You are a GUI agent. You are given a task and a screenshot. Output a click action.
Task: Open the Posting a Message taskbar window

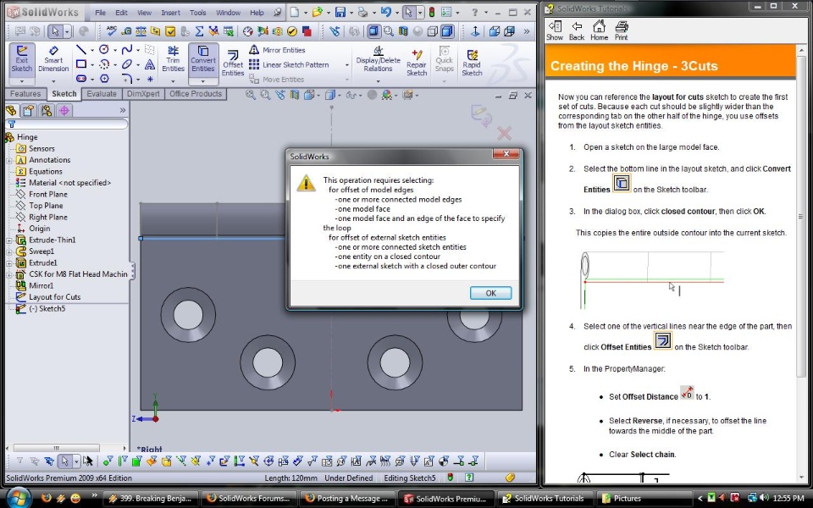point(347,498)
